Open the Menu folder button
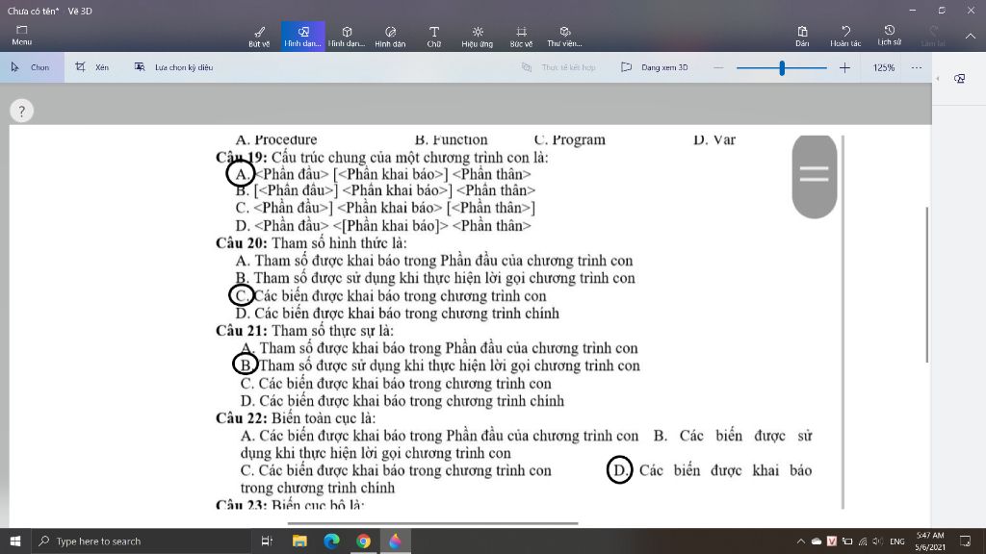Screen dimensions: 986x554 (21, 36)
